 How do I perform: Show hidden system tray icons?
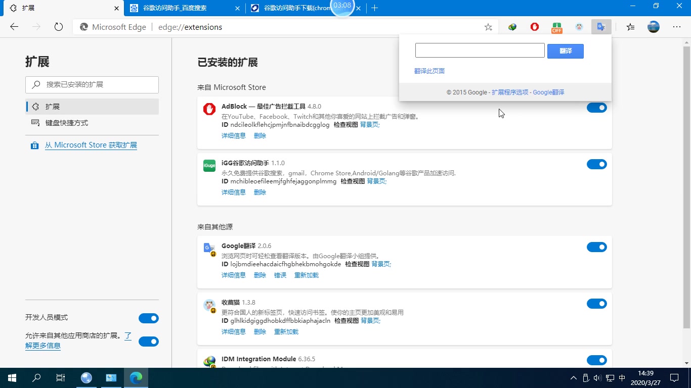click(x=573, y=378)
